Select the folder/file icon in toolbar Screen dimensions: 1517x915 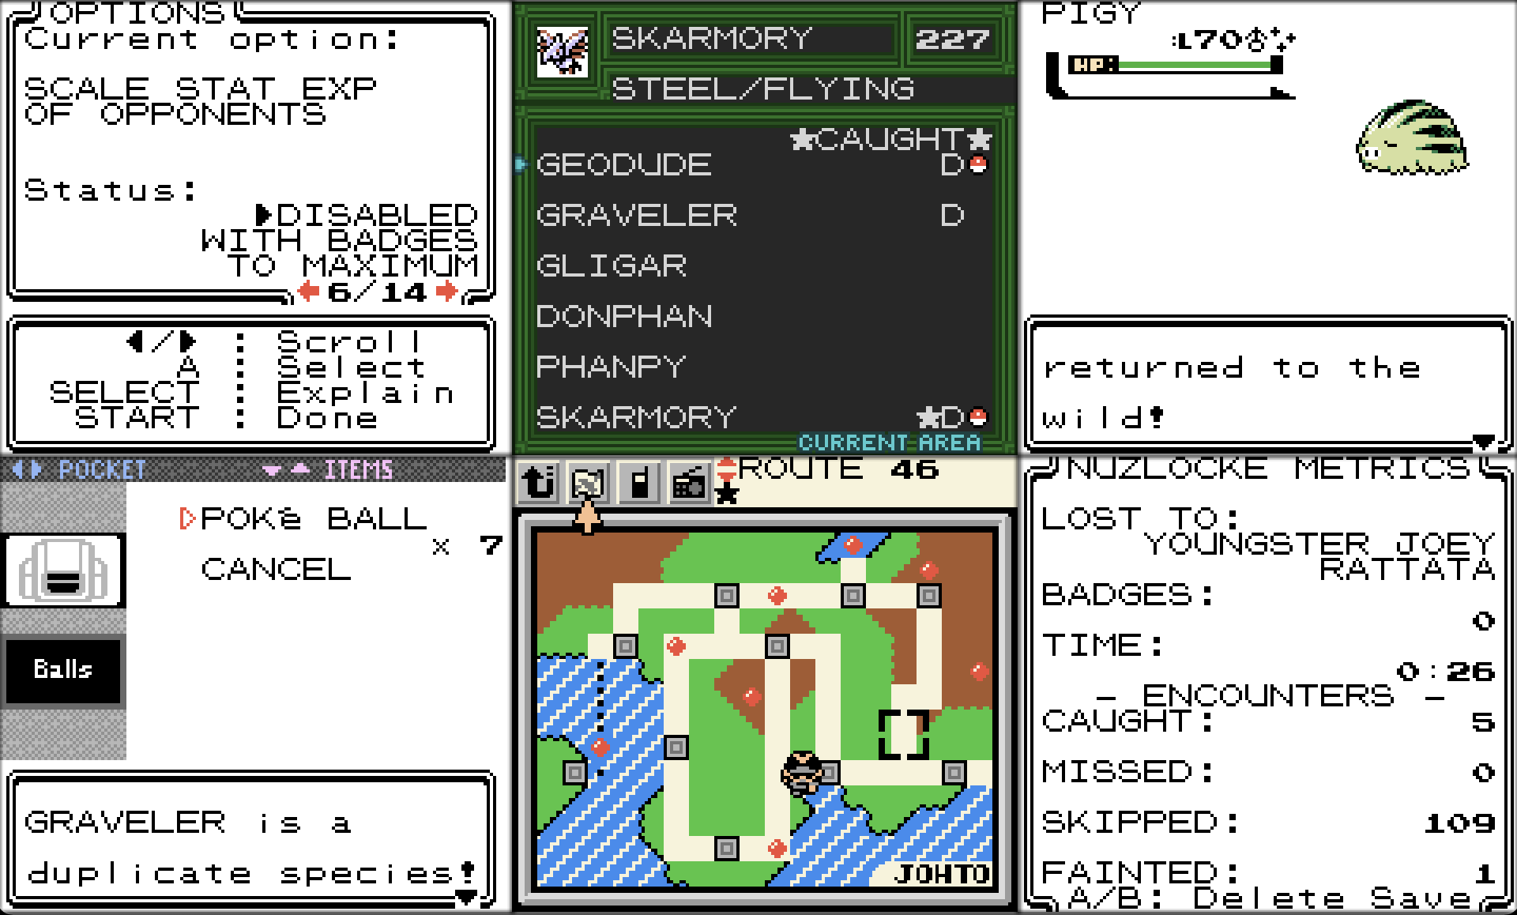click(x=580, y=481)
